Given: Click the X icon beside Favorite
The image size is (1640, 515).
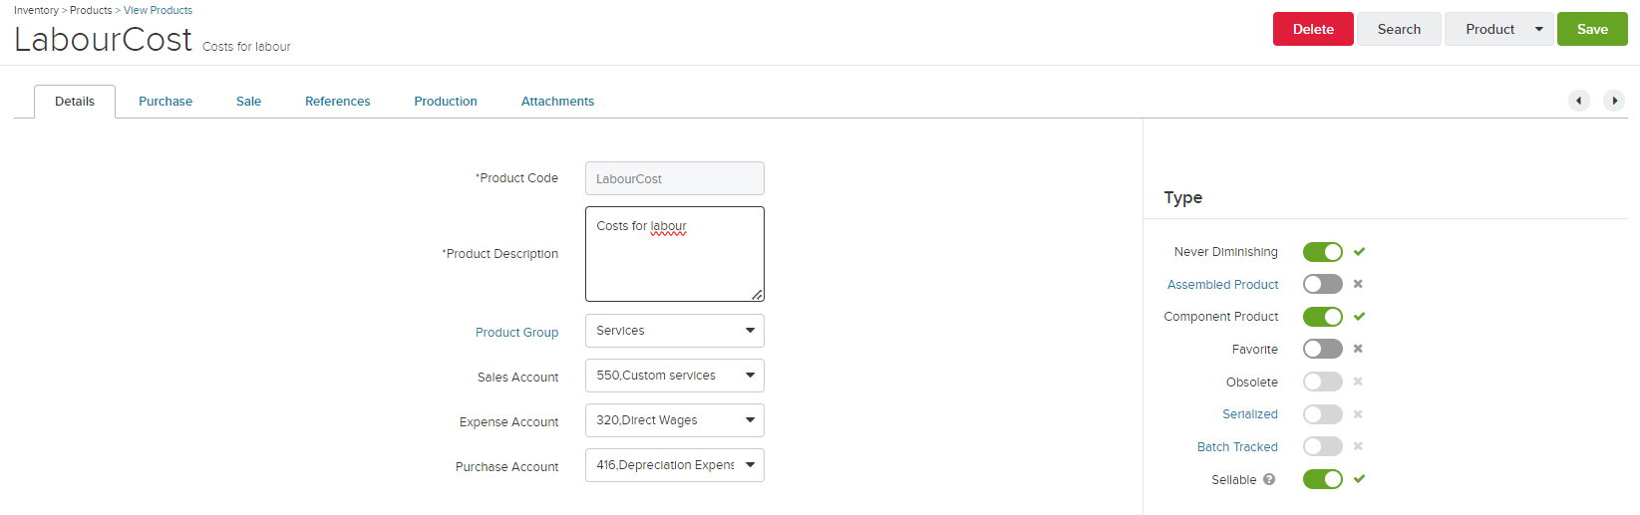Looking at the screenshot, I should [x=1358, y=349].
